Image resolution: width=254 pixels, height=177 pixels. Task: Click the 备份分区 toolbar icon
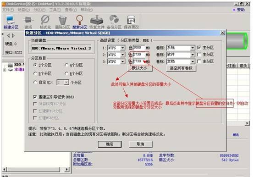(x=114, y=22)
